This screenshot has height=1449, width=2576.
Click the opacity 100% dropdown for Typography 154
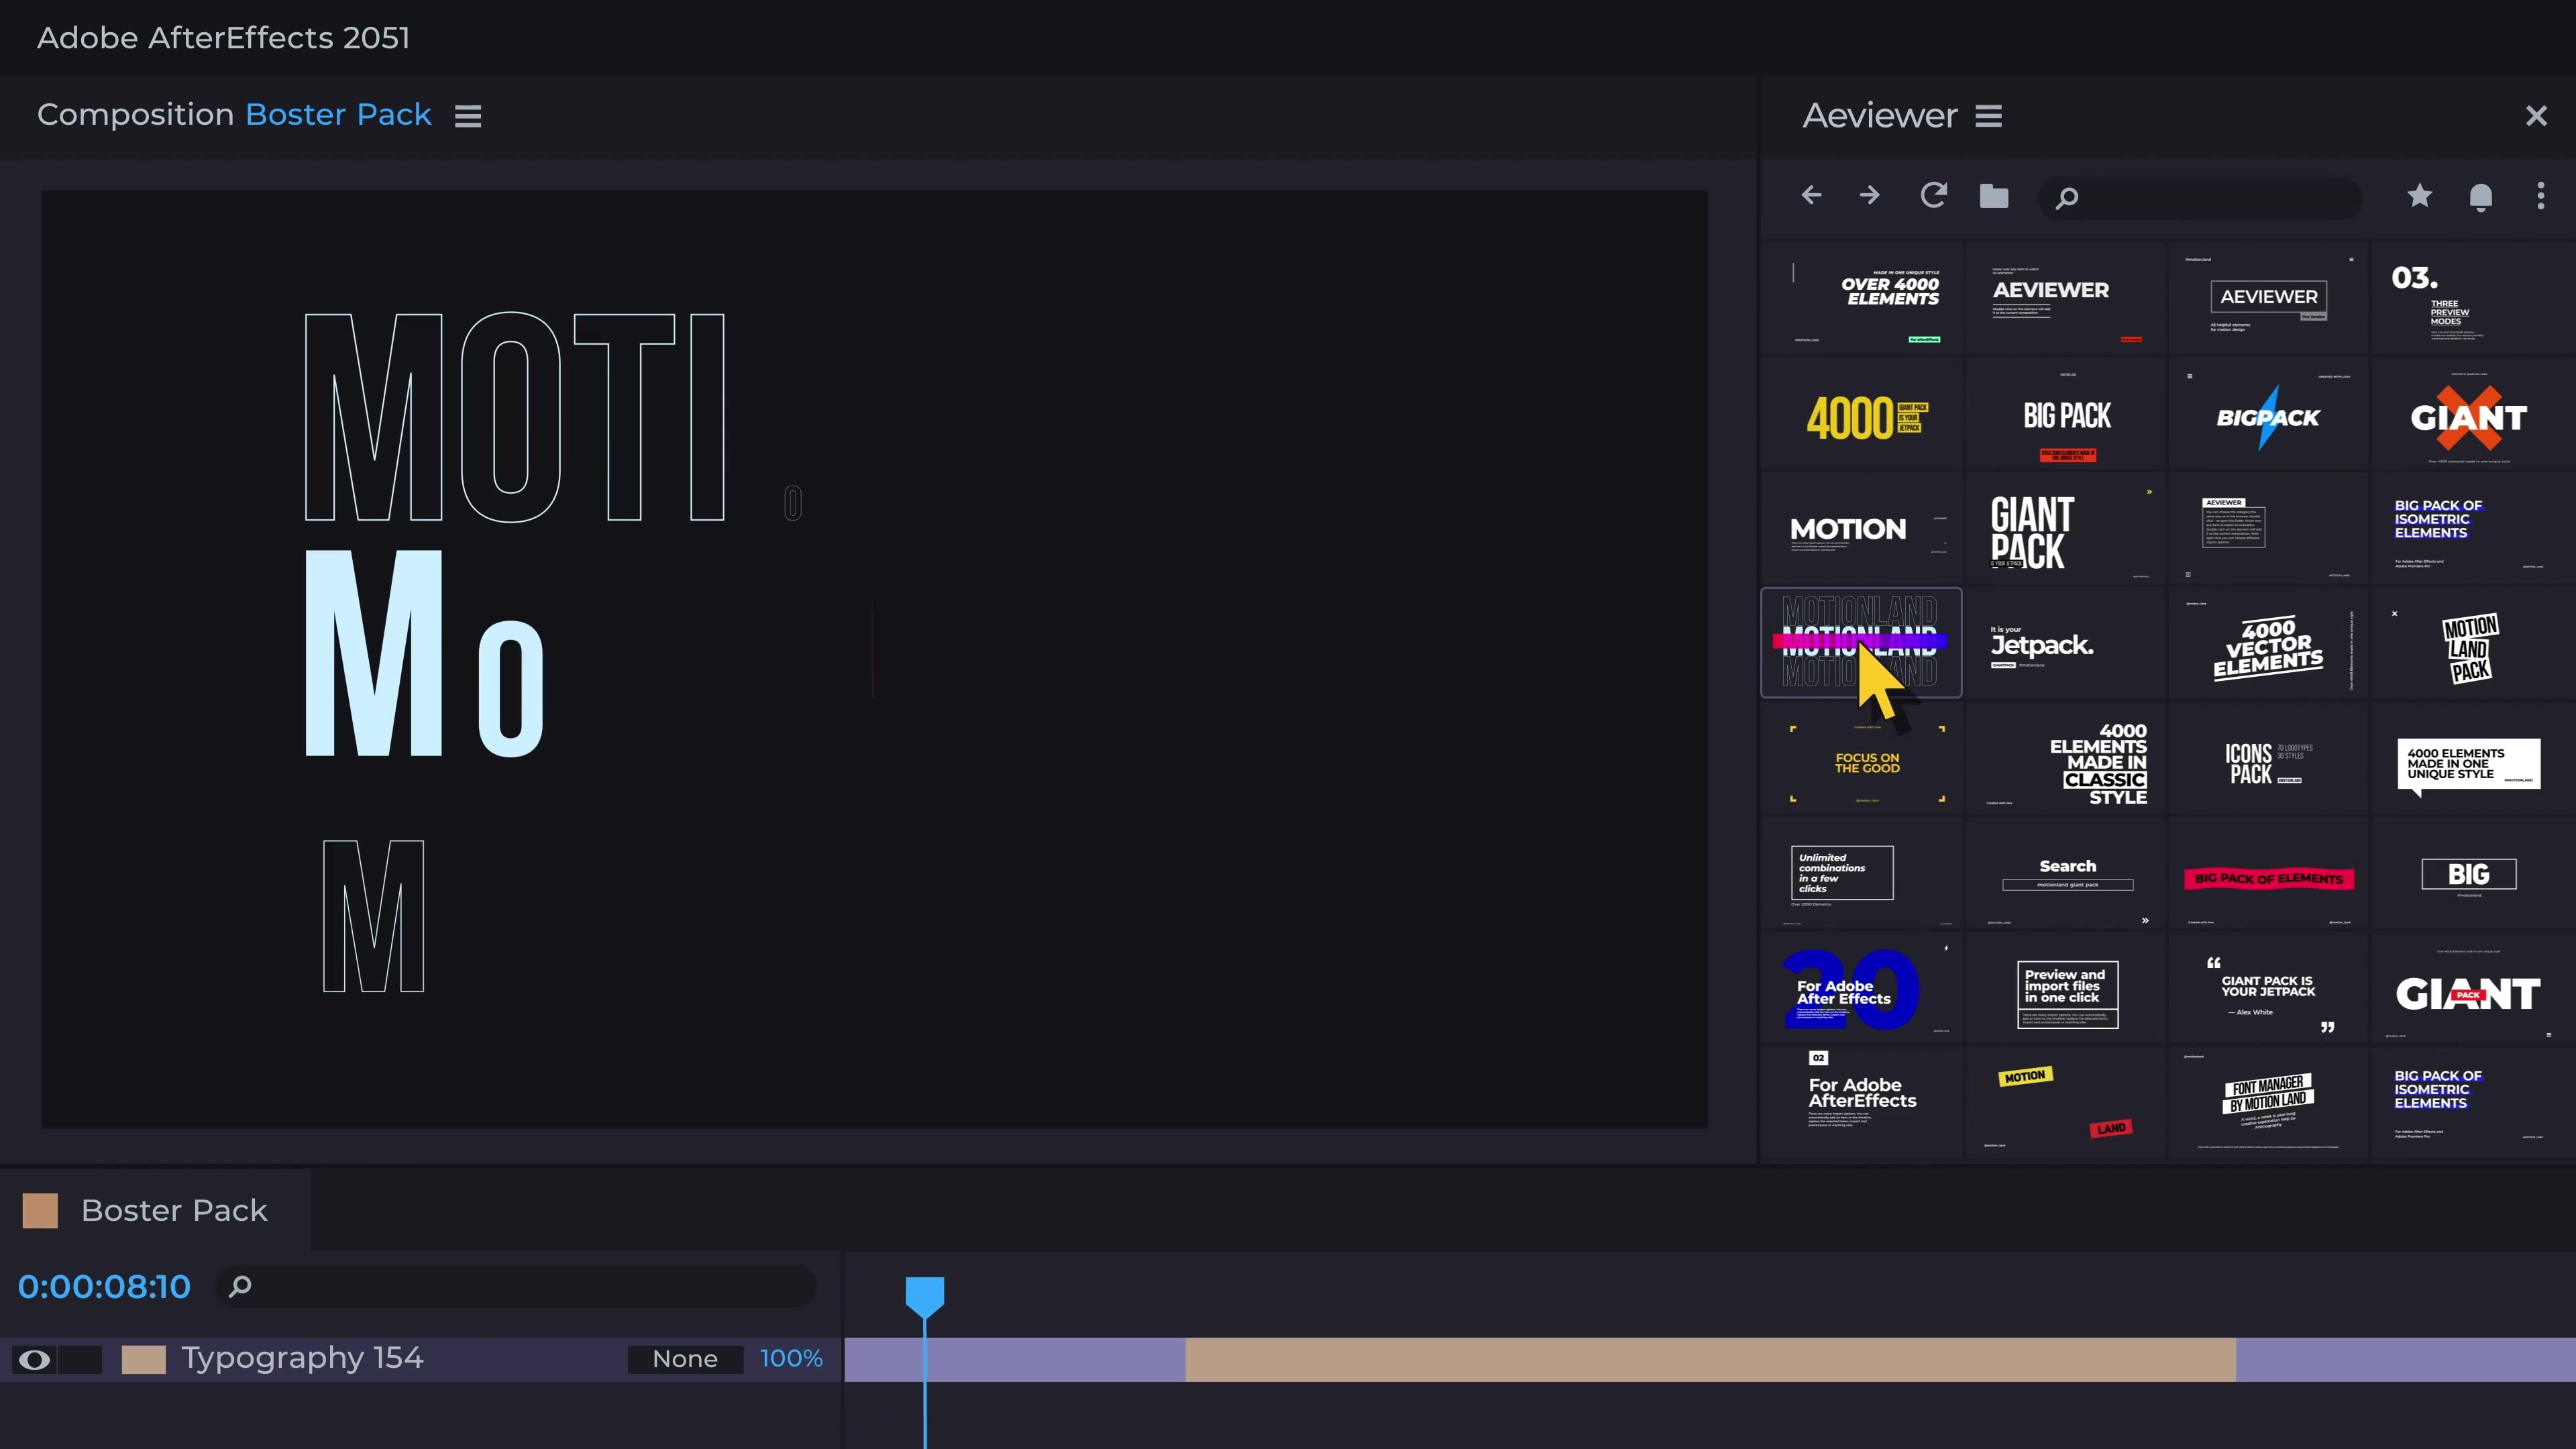[x=791, y=1358]
